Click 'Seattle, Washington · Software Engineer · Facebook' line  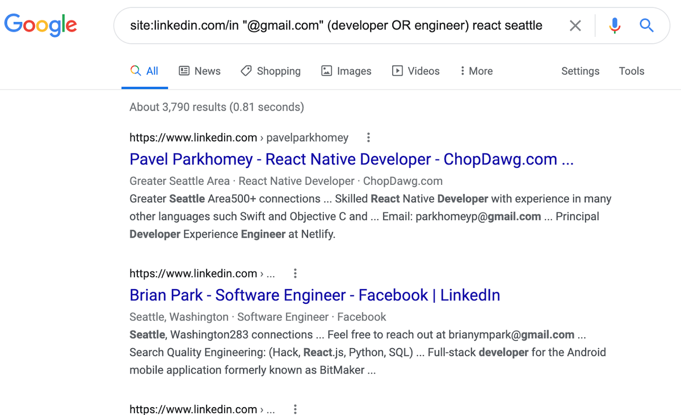coord(258,317)
